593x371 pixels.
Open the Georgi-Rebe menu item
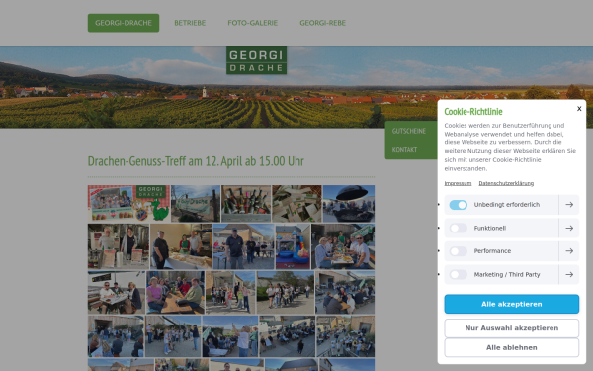point(322,23)
